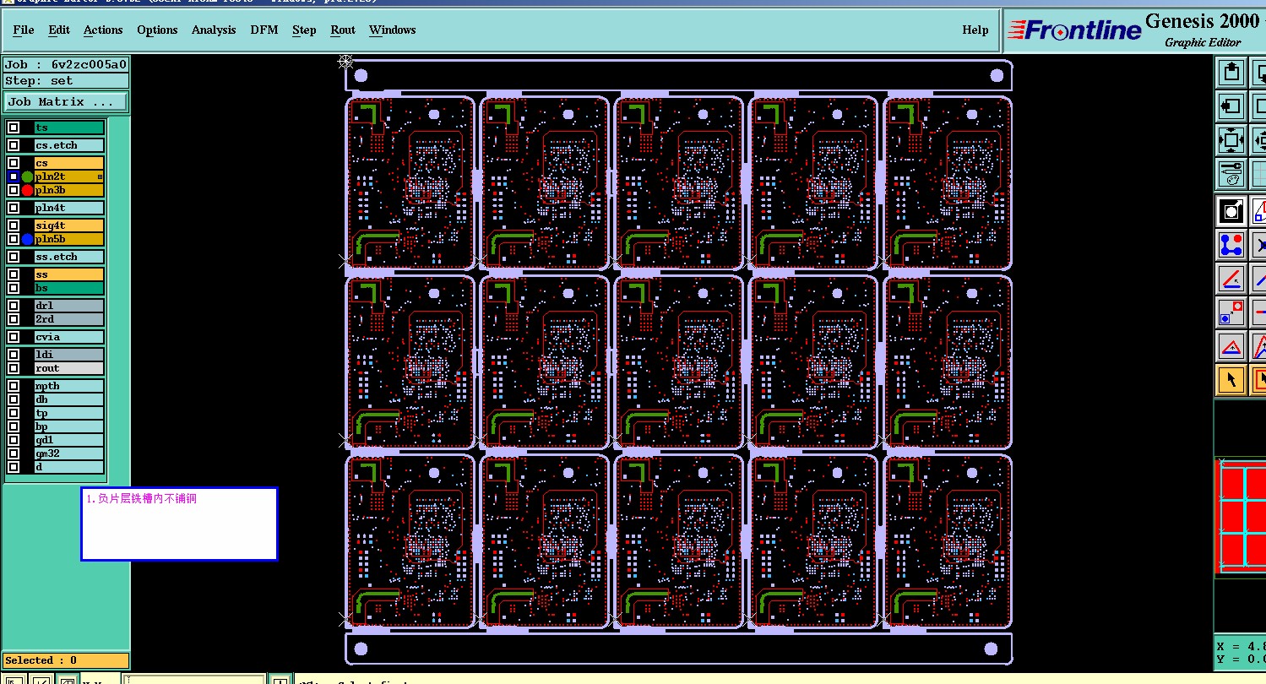
Task: Click the green color dot on pln2t
Action: (x=27, y=176)
